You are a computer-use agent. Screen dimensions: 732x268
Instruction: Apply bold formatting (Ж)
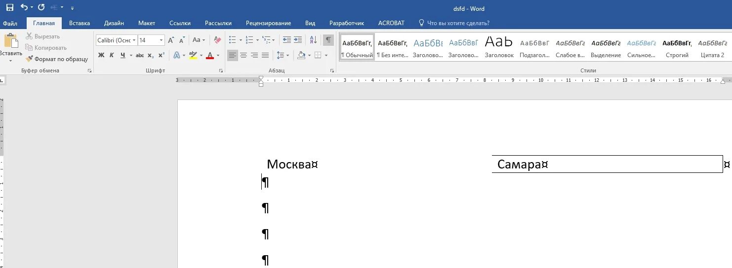pyautogui.click(x=101, y=55)
